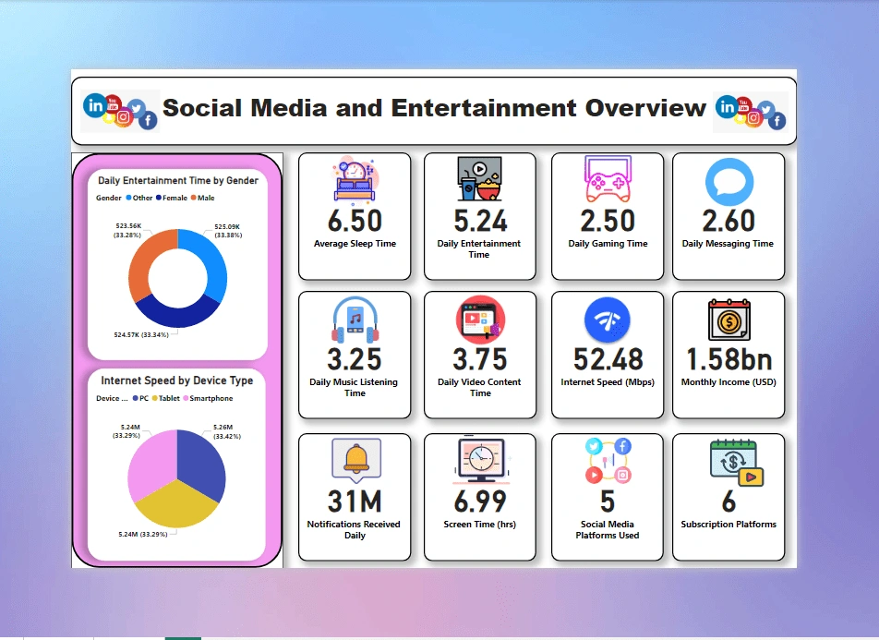Select the PC device legend marker

(x=135, y=398)
